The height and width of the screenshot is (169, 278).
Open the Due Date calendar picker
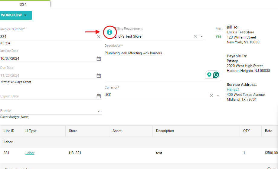click(x=99, y=76)
